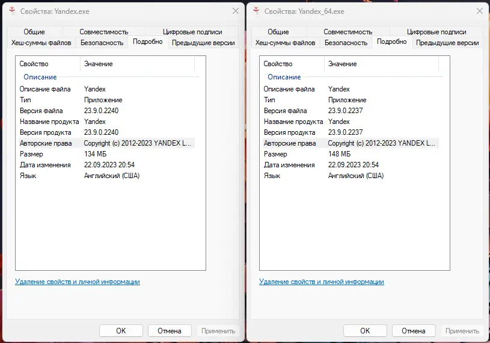Switch to Предыдущие версии tab in Yandex_64.exe window

tap(447, 43)
